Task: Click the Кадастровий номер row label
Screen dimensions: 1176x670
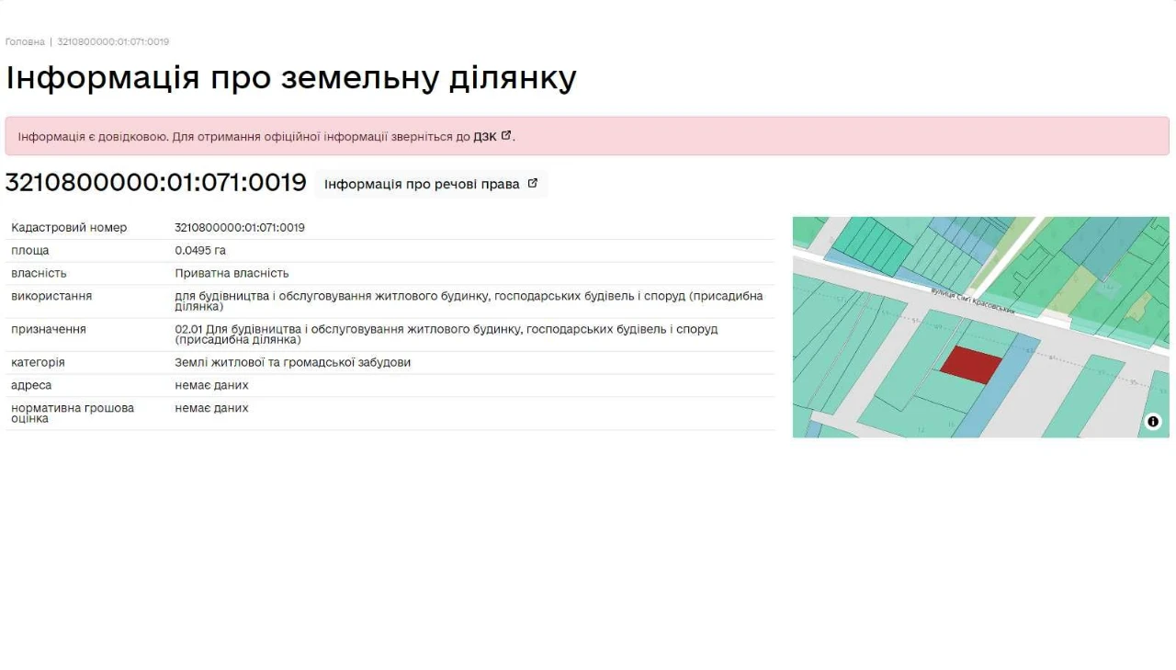Action: 69,228
